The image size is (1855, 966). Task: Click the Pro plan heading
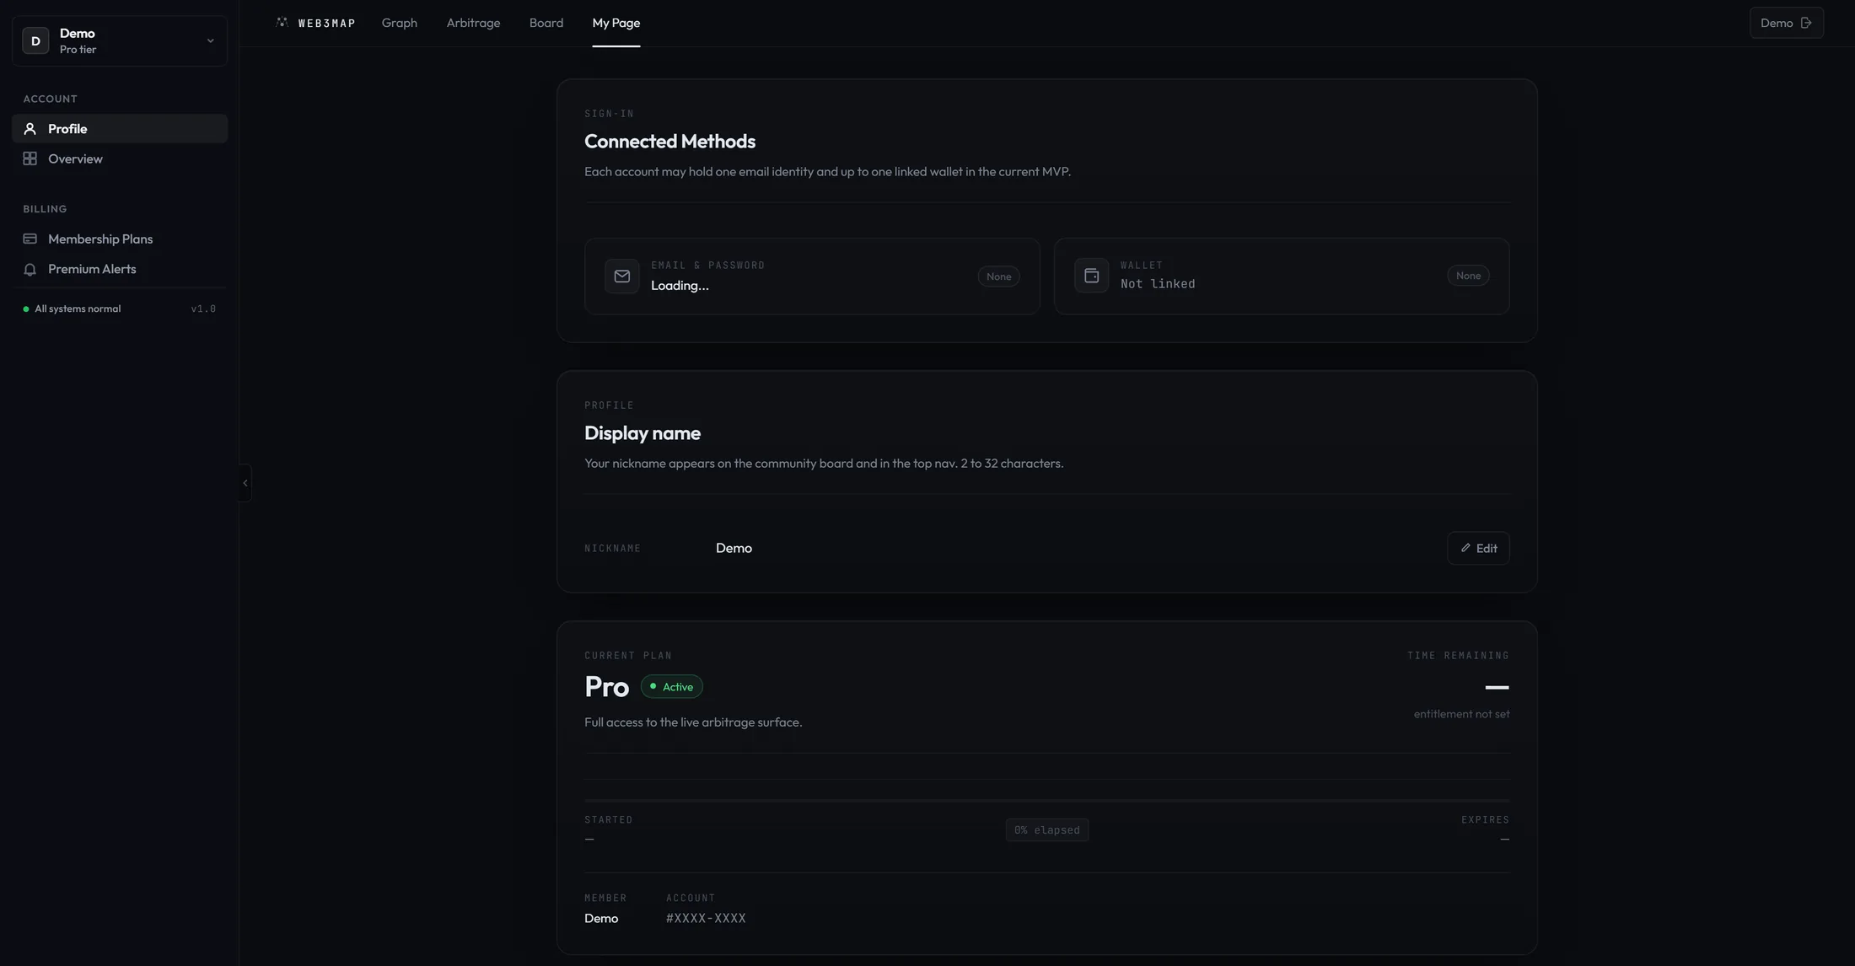coord(606,687)
